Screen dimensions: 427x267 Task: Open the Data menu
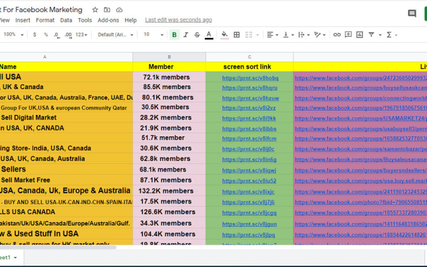(66, 20)
